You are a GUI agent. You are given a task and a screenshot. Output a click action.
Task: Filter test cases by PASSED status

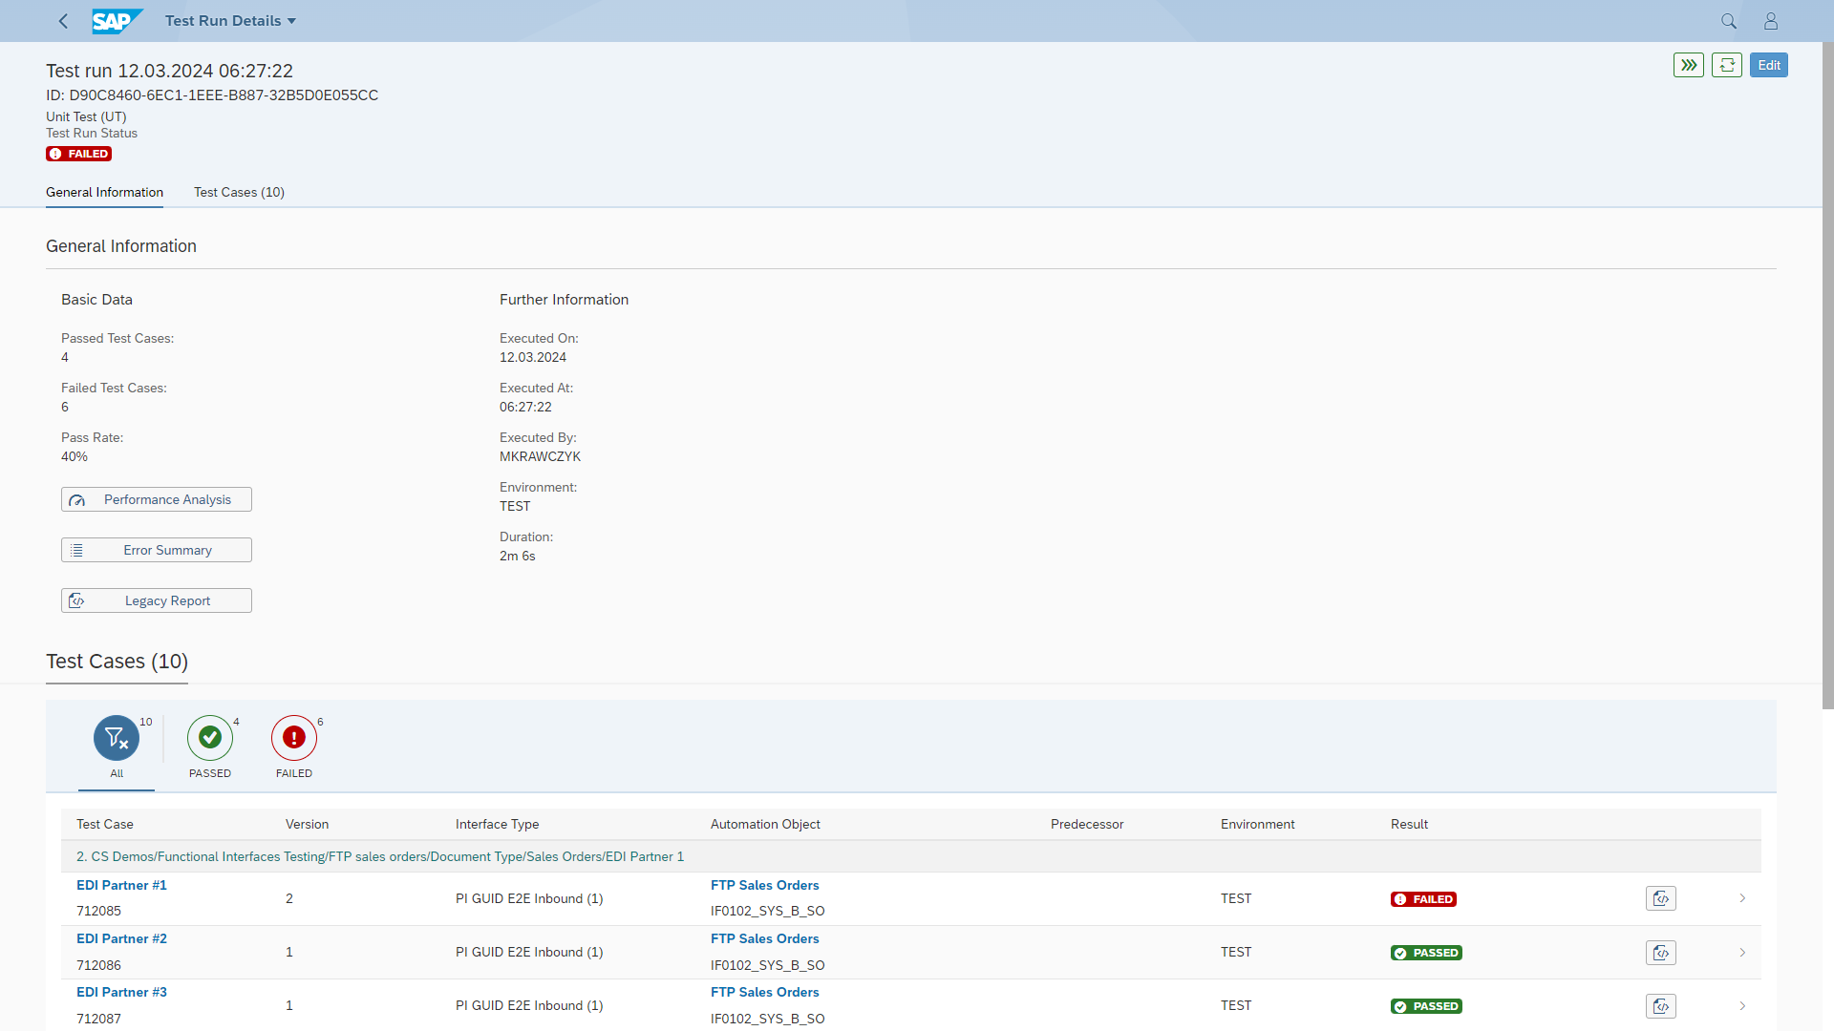[x=210, y=738]
